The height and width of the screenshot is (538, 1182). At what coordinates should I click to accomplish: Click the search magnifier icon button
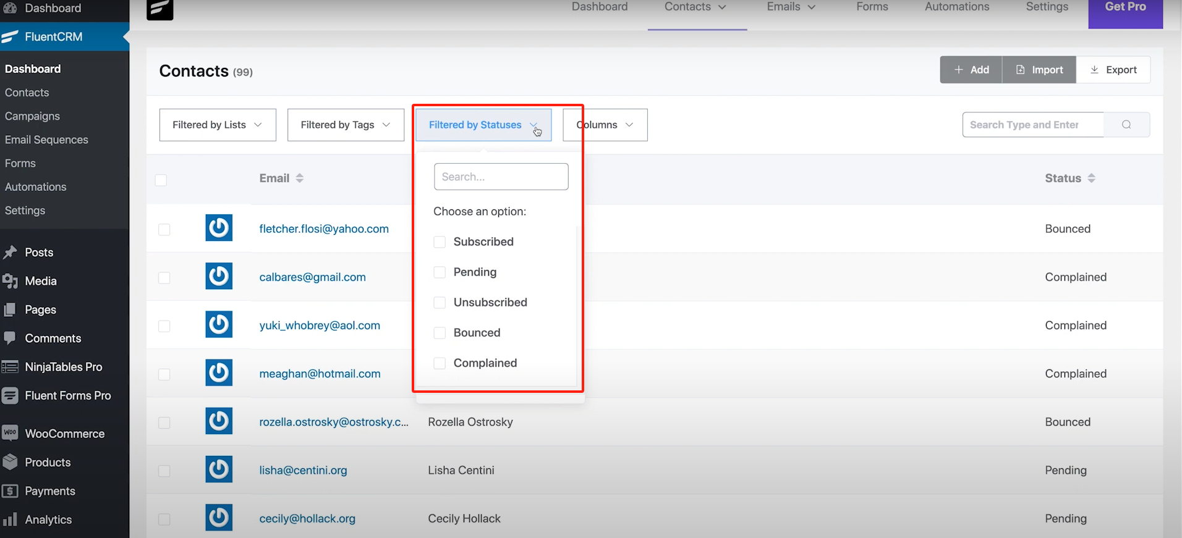[1126, 125]
